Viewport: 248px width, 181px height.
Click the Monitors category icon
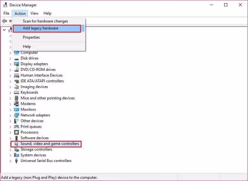[x=17, y=109]
